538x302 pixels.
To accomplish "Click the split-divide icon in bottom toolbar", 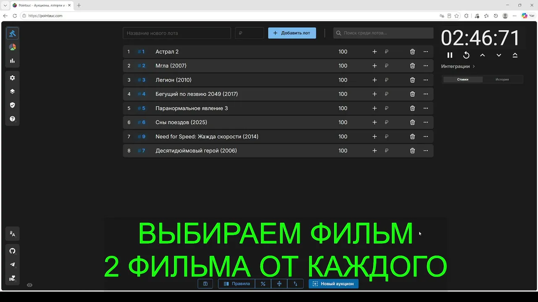I will point(279,284).
